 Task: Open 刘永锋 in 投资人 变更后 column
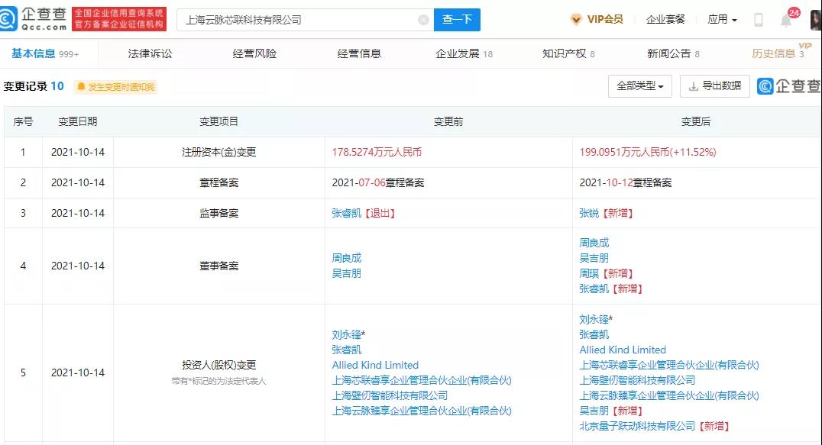(x=594, y=319)
